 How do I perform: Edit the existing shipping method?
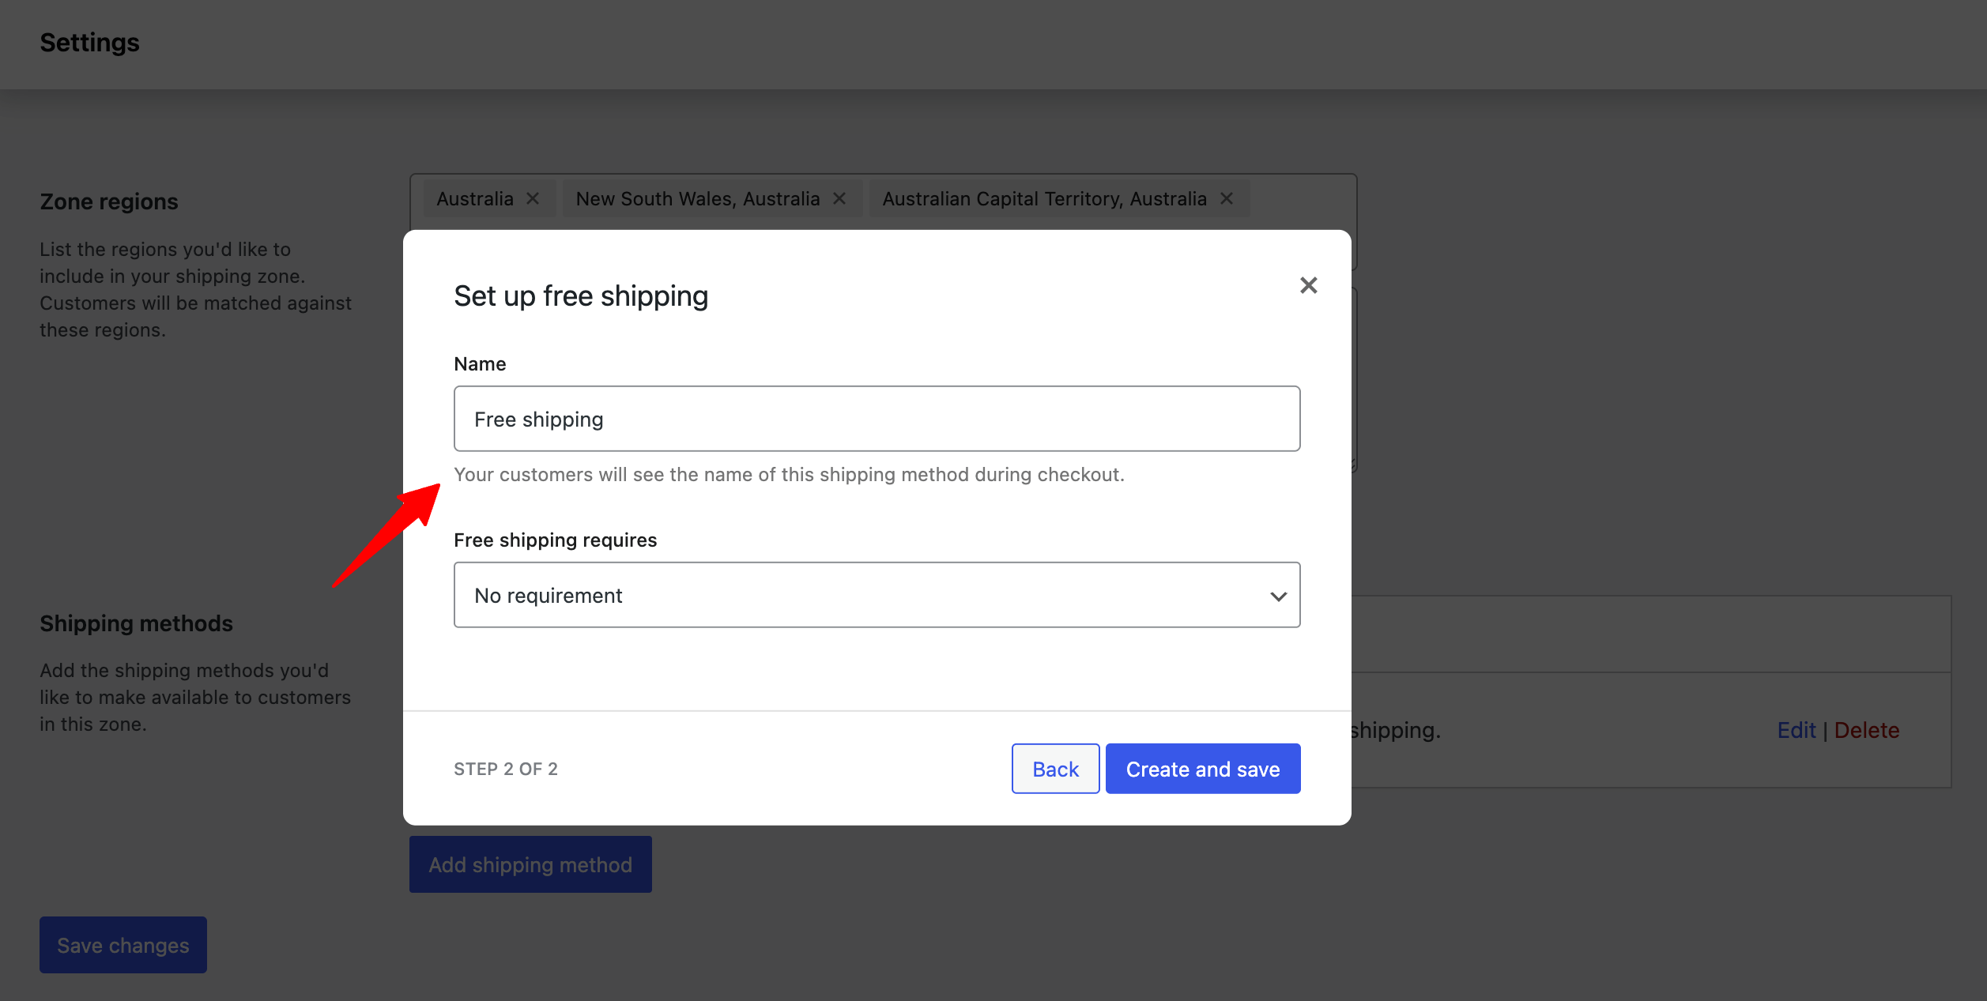(1797, 730)
